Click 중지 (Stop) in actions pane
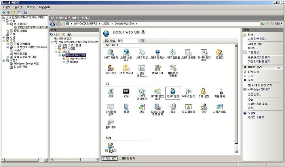This screenshot has height=167, width=285. (x=251, y=80)
